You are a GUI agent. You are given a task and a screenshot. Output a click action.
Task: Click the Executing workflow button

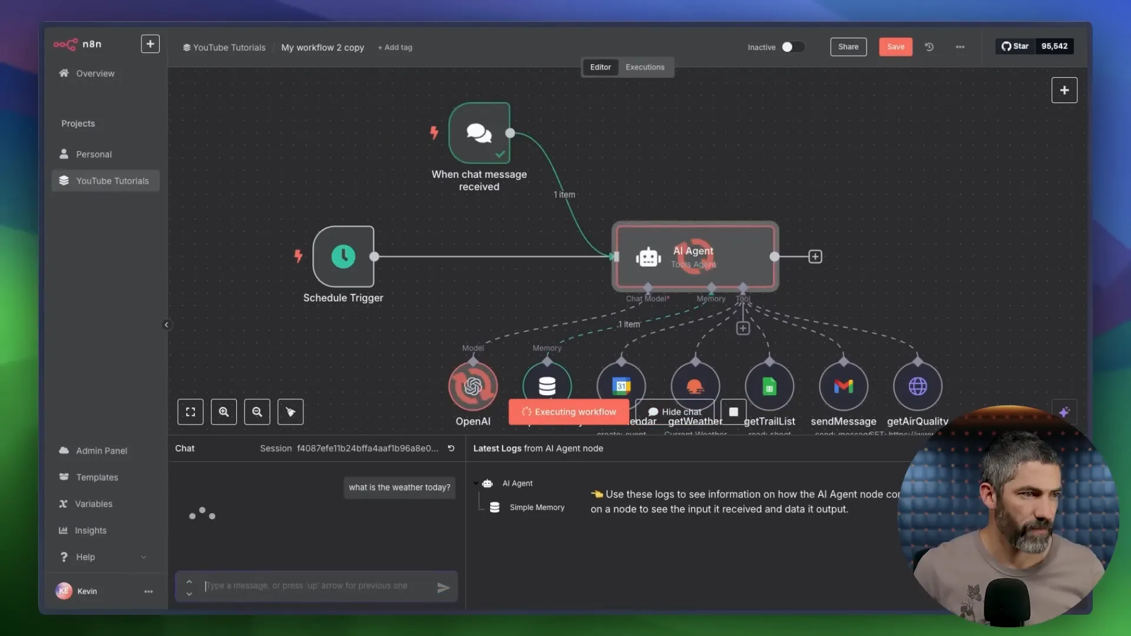point(569,412)
